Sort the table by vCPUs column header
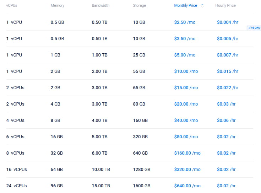This screenshot has width=261, height=193. (x=12, y=6)
